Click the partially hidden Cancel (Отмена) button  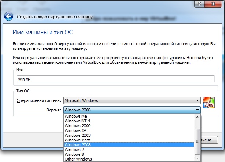[209, 140]
